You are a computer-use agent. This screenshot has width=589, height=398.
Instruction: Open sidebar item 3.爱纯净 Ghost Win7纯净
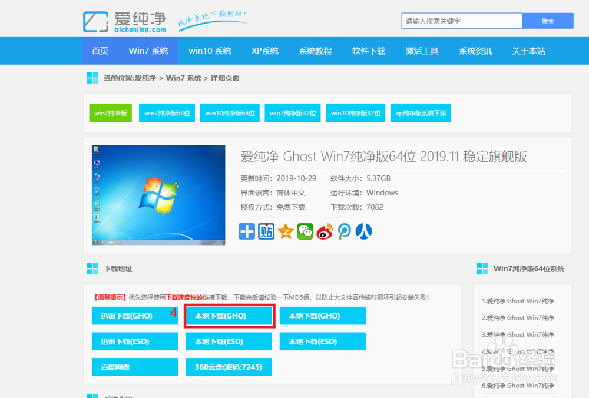[518, 334]
